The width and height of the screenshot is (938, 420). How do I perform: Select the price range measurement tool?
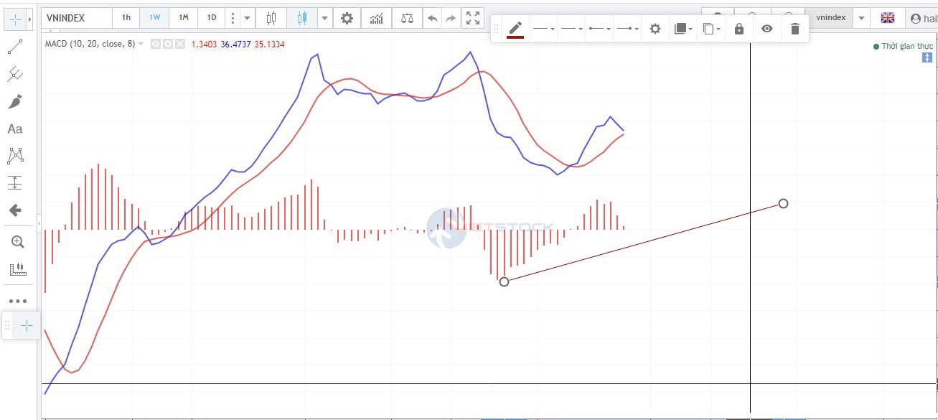(x=15, y=183)
